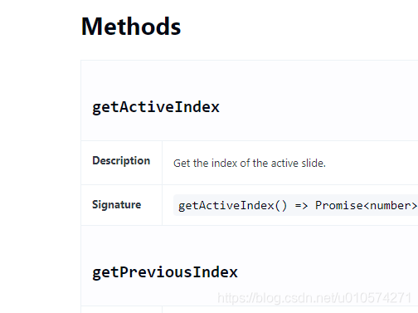
Task: Open the blog.csdn.net watermark URL
Action: [x=314, y=298]
